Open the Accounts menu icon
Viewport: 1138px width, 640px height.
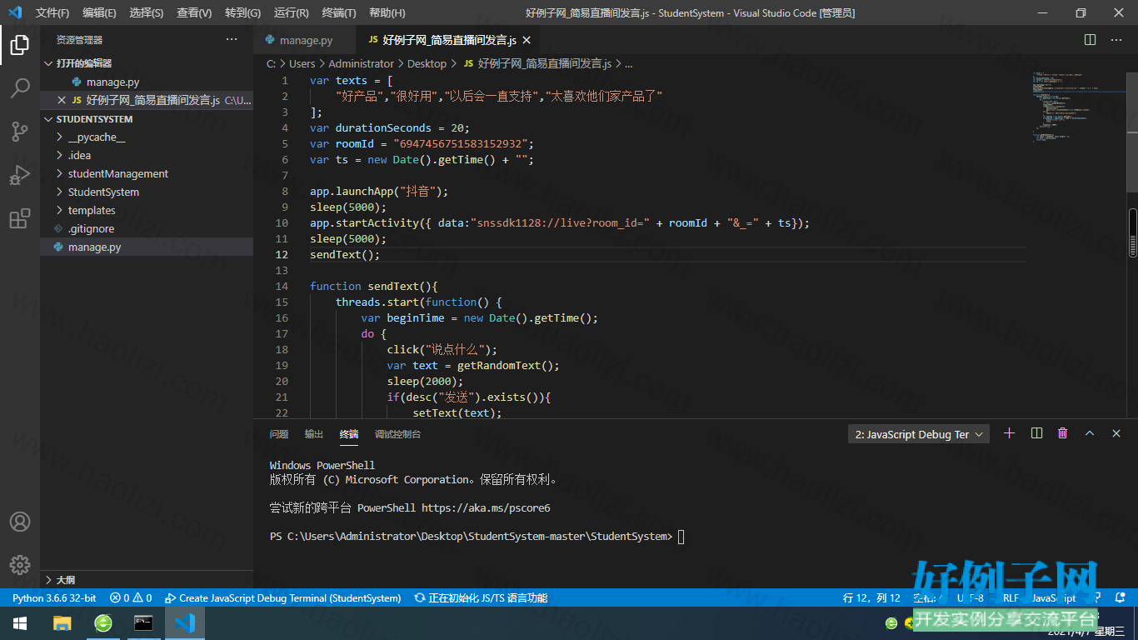[x=20, y=522]
